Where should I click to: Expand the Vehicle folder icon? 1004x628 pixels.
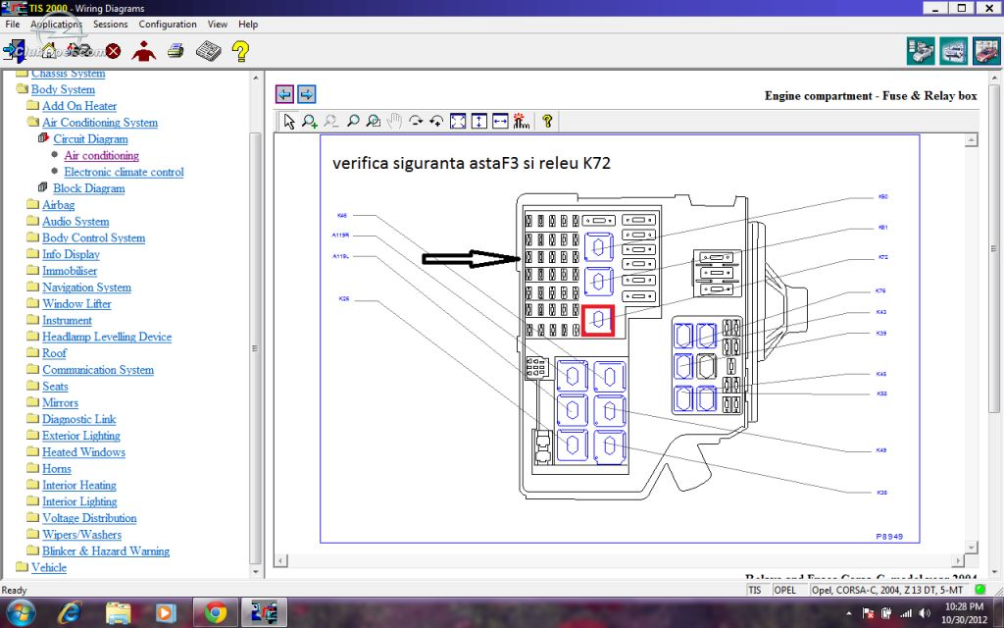(22, 567)
